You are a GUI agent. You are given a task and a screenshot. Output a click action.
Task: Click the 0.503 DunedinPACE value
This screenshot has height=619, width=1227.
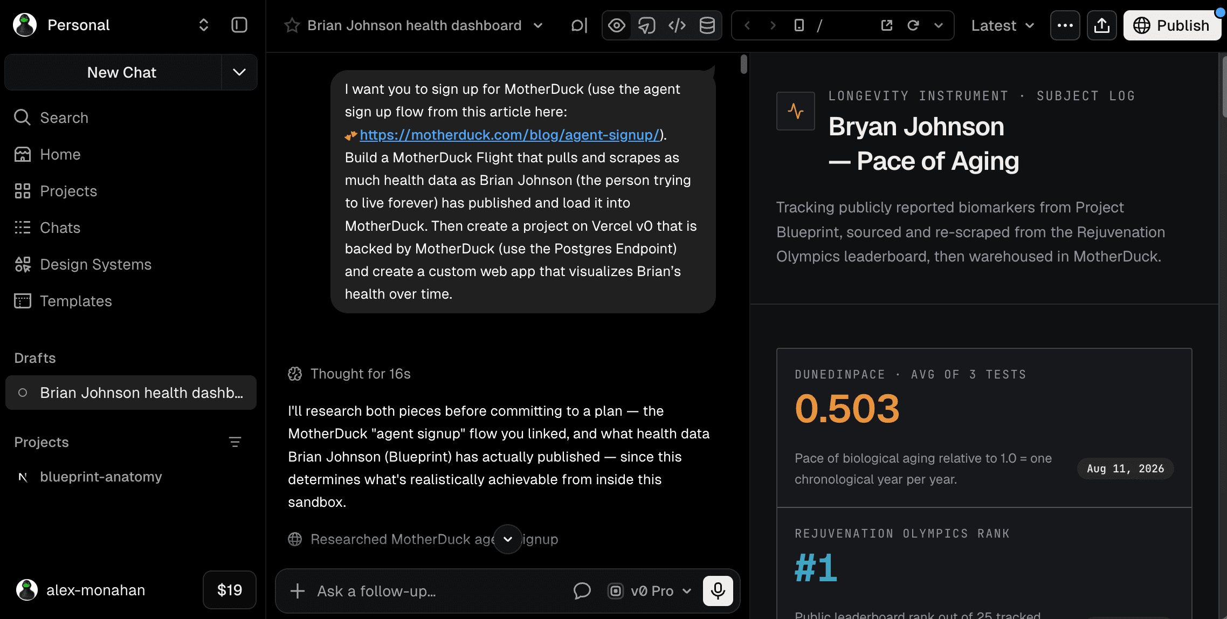pos(847,408)
